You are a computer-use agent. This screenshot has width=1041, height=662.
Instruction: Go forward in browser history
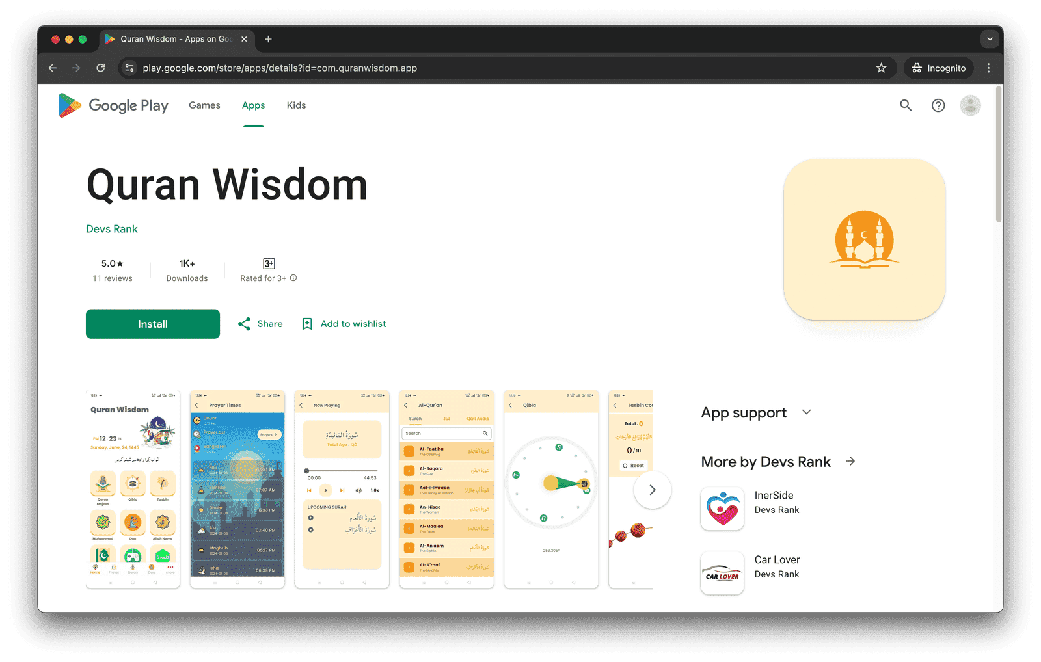click(x=76, y=68)
